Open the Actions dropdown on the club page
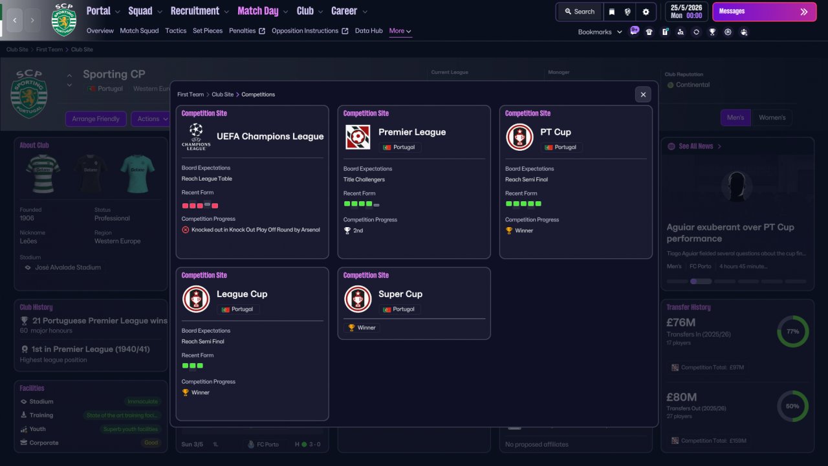 (x=153, y=119)
